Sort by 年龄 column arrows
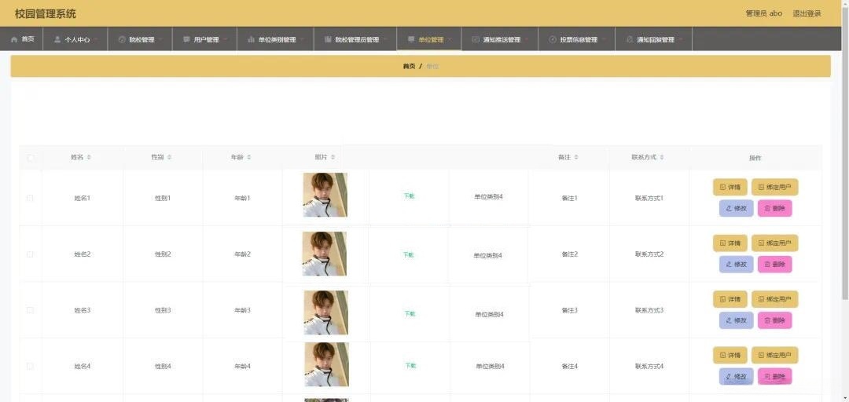 click(249, 158)
